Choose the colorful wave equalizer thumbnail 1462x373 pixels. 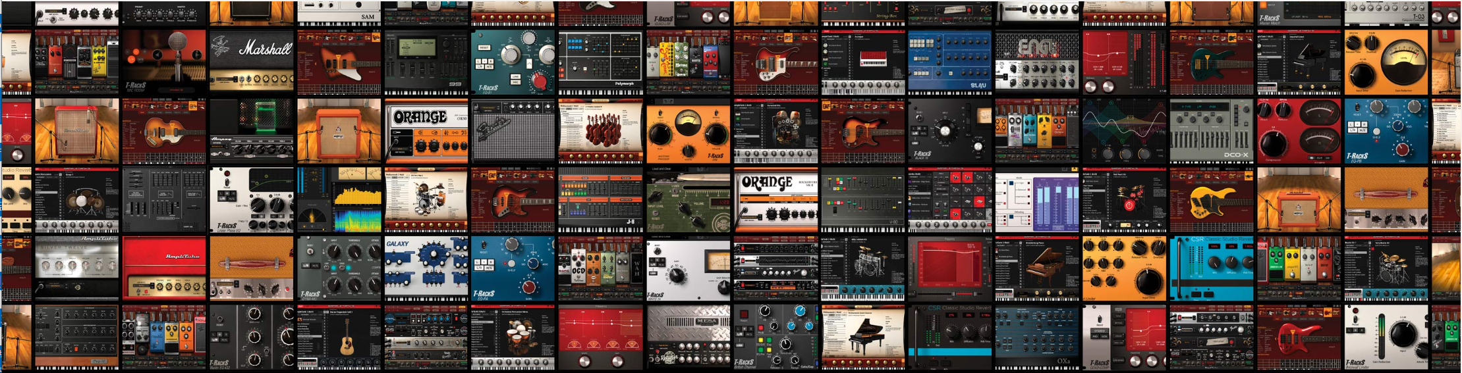pos(1124,131)
